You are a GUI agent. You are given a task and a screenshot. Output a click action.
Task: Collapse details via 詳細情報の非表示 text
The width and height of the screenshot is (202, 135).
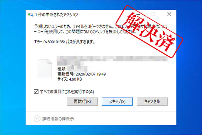coord(58,118)
